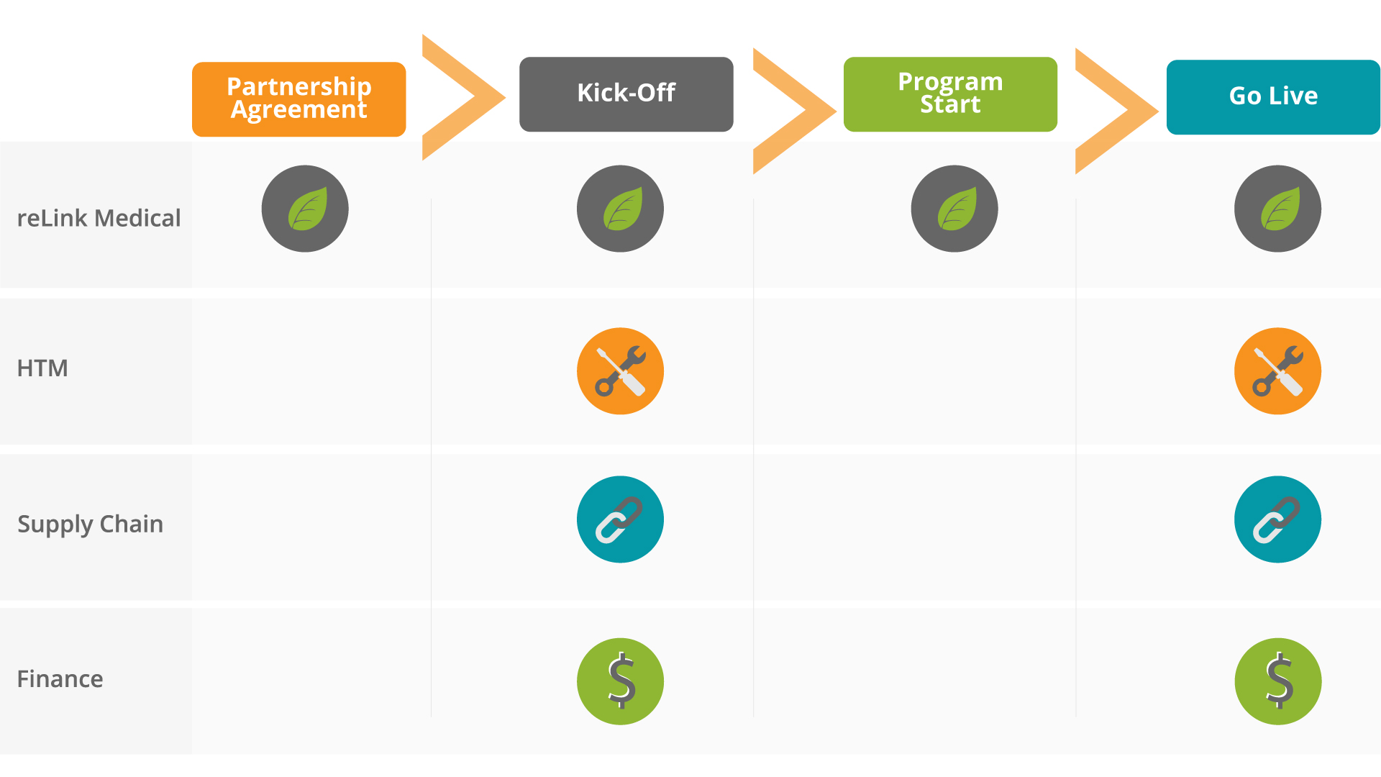Click the reLink Medical leaf icon under Go Live

1277,209
